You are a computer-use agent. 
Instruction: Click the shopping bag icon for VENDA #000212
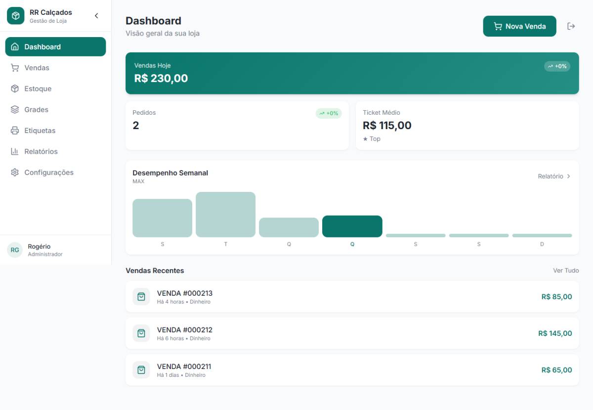141,333
